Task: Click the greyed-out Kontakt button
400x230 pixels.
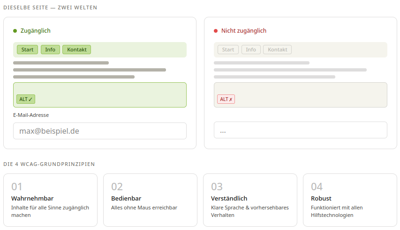Action: click(x=278, y=50)
